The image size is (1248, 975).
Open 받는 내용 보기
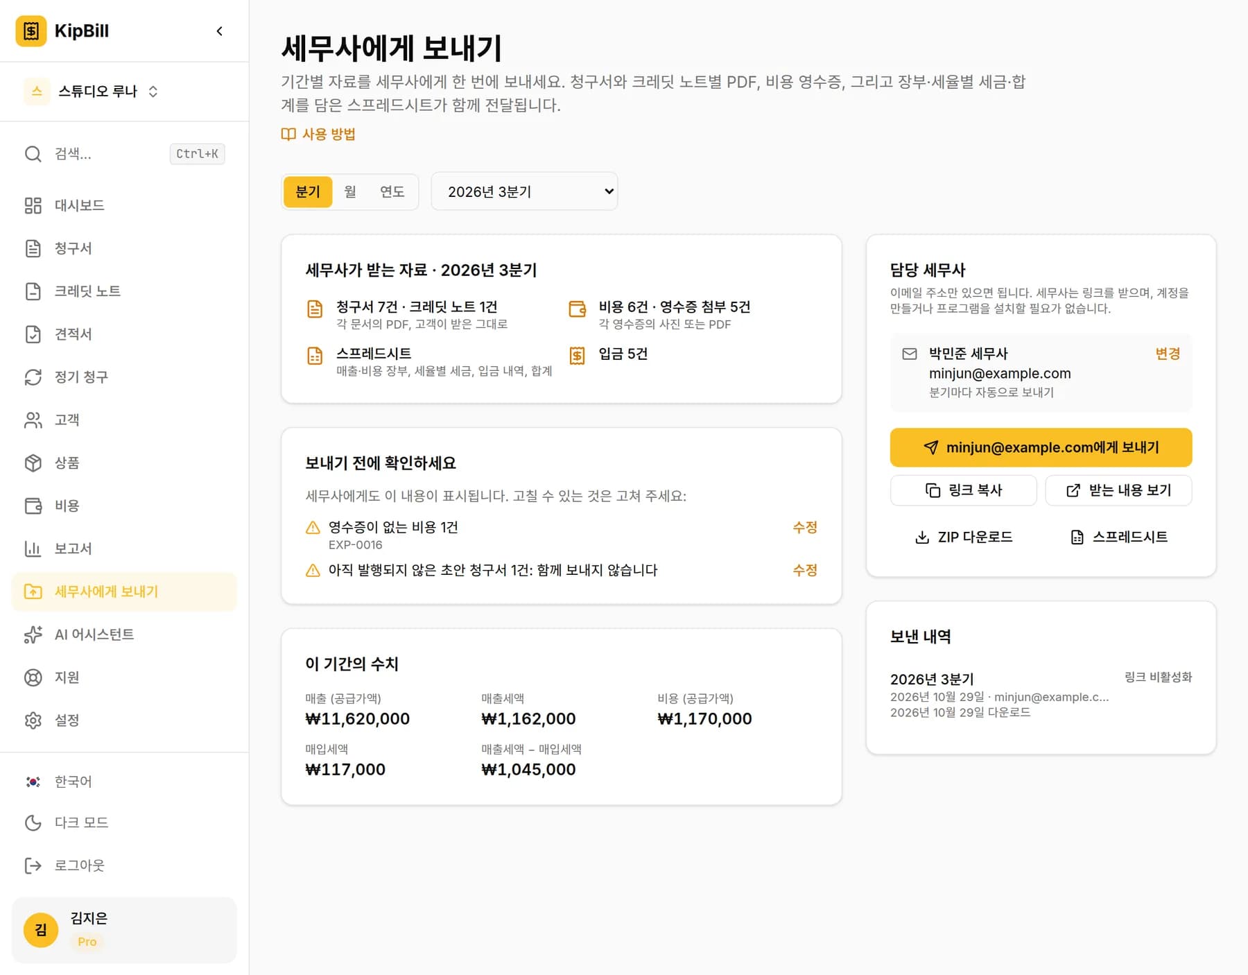1118,490
